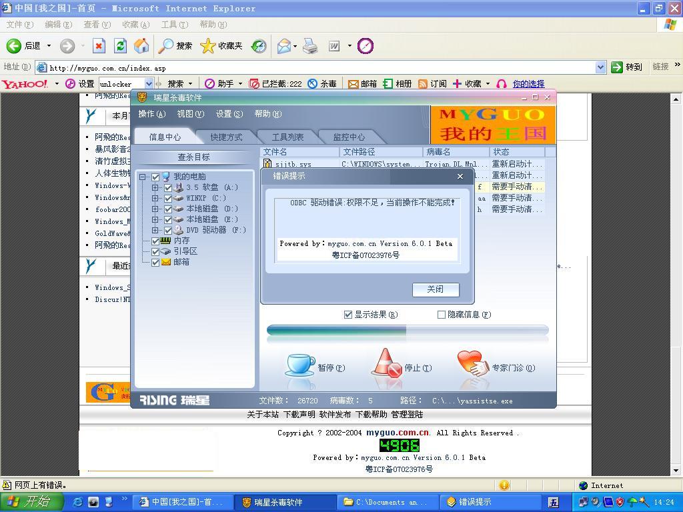This screenshot has width=683, height=512.
Task: Click the yellow warning icon in status bar
Action: click(504, 485)
